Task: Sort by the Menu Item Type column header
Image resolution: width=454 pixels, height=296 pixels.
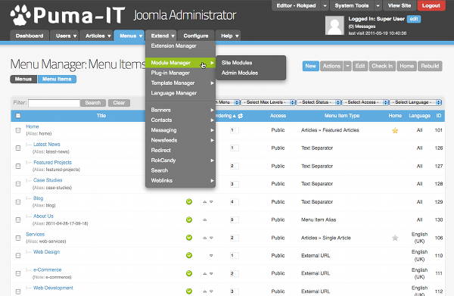Action: pyautogui.click(x=342, y=116)
